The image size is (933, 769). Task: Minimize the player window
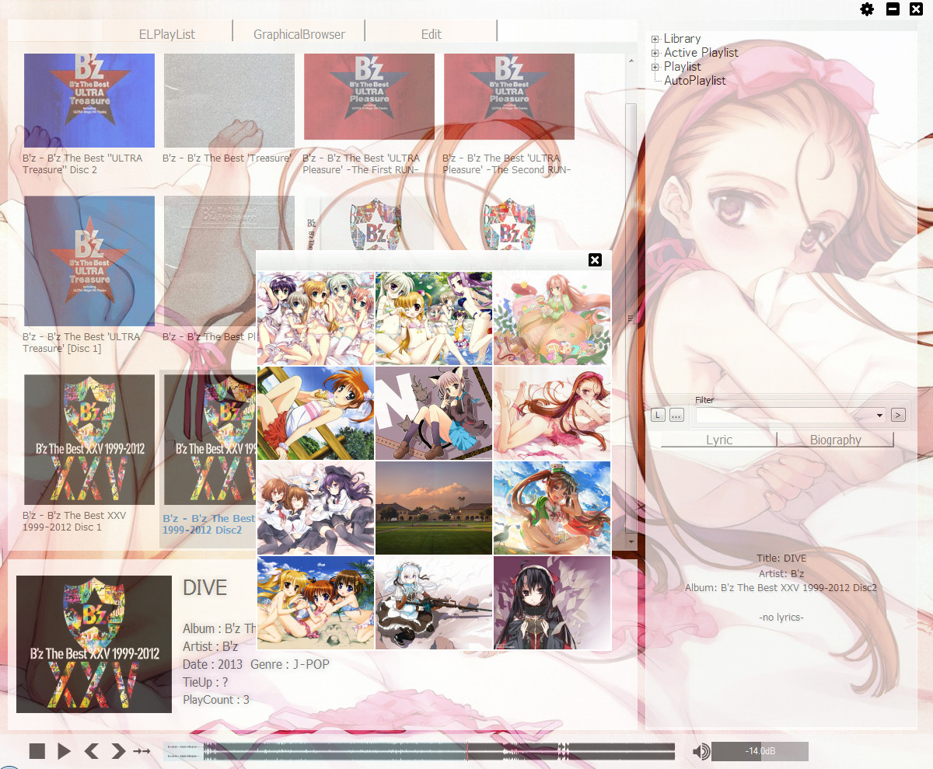[893, 9]
